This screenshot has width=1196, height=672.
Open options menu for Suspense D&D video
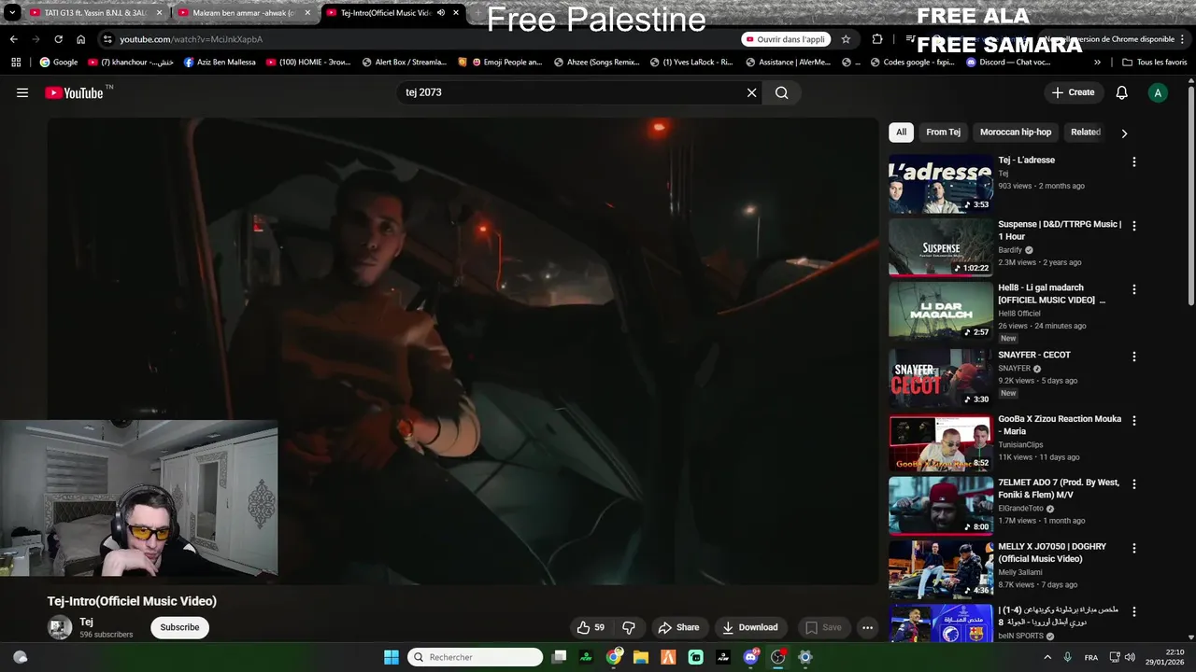1134,226
